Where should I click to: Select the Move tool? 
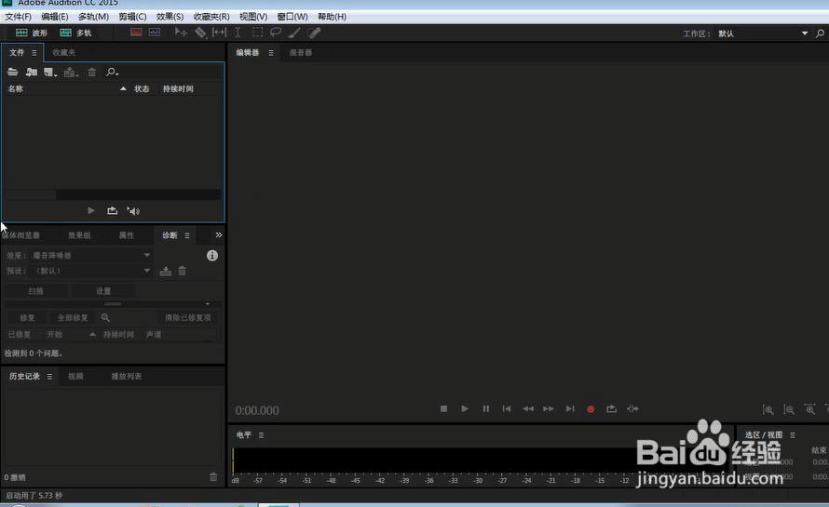pyautogui.click(x=181, y=33)
